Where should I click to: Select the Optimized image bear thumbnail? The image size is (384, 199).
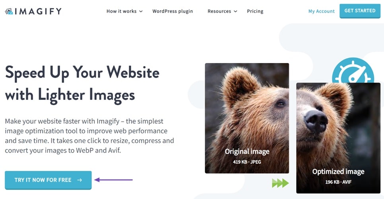tap(338, 138)
